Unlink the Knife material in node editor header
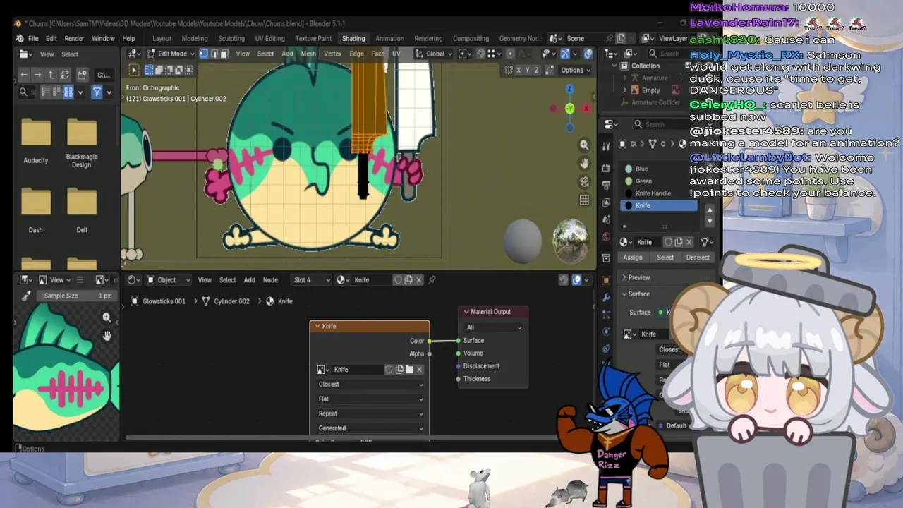Image resolution: width=903 pixels, height=508 pixels. tap(418, 280)
